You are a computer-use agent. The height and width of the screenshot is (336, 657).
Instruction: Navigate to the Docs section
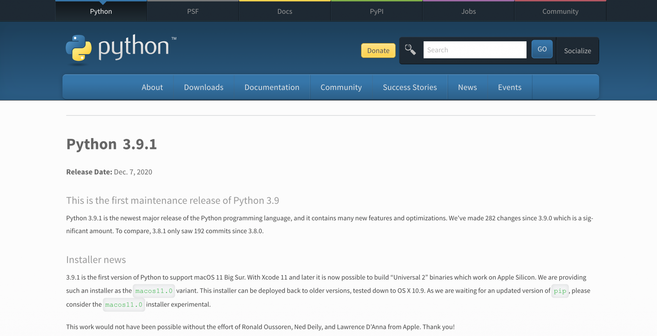(x=285, y=11)
